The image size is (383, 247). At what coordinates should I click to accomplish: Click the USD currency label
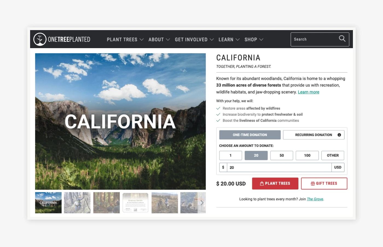pyautogui.click(x=338, y=167)
